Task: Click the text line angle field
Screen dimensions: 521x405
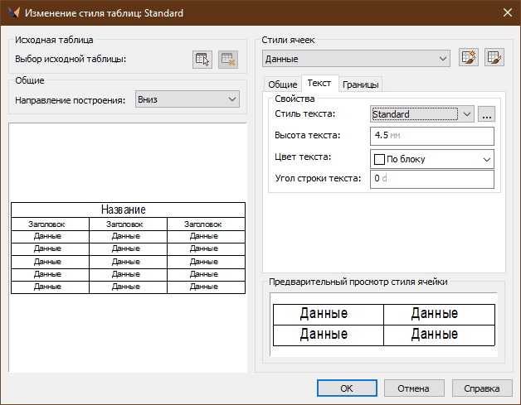Action: point(431,179)
